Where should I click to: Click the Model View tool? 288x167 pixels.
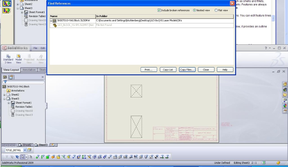click(18, 59)
